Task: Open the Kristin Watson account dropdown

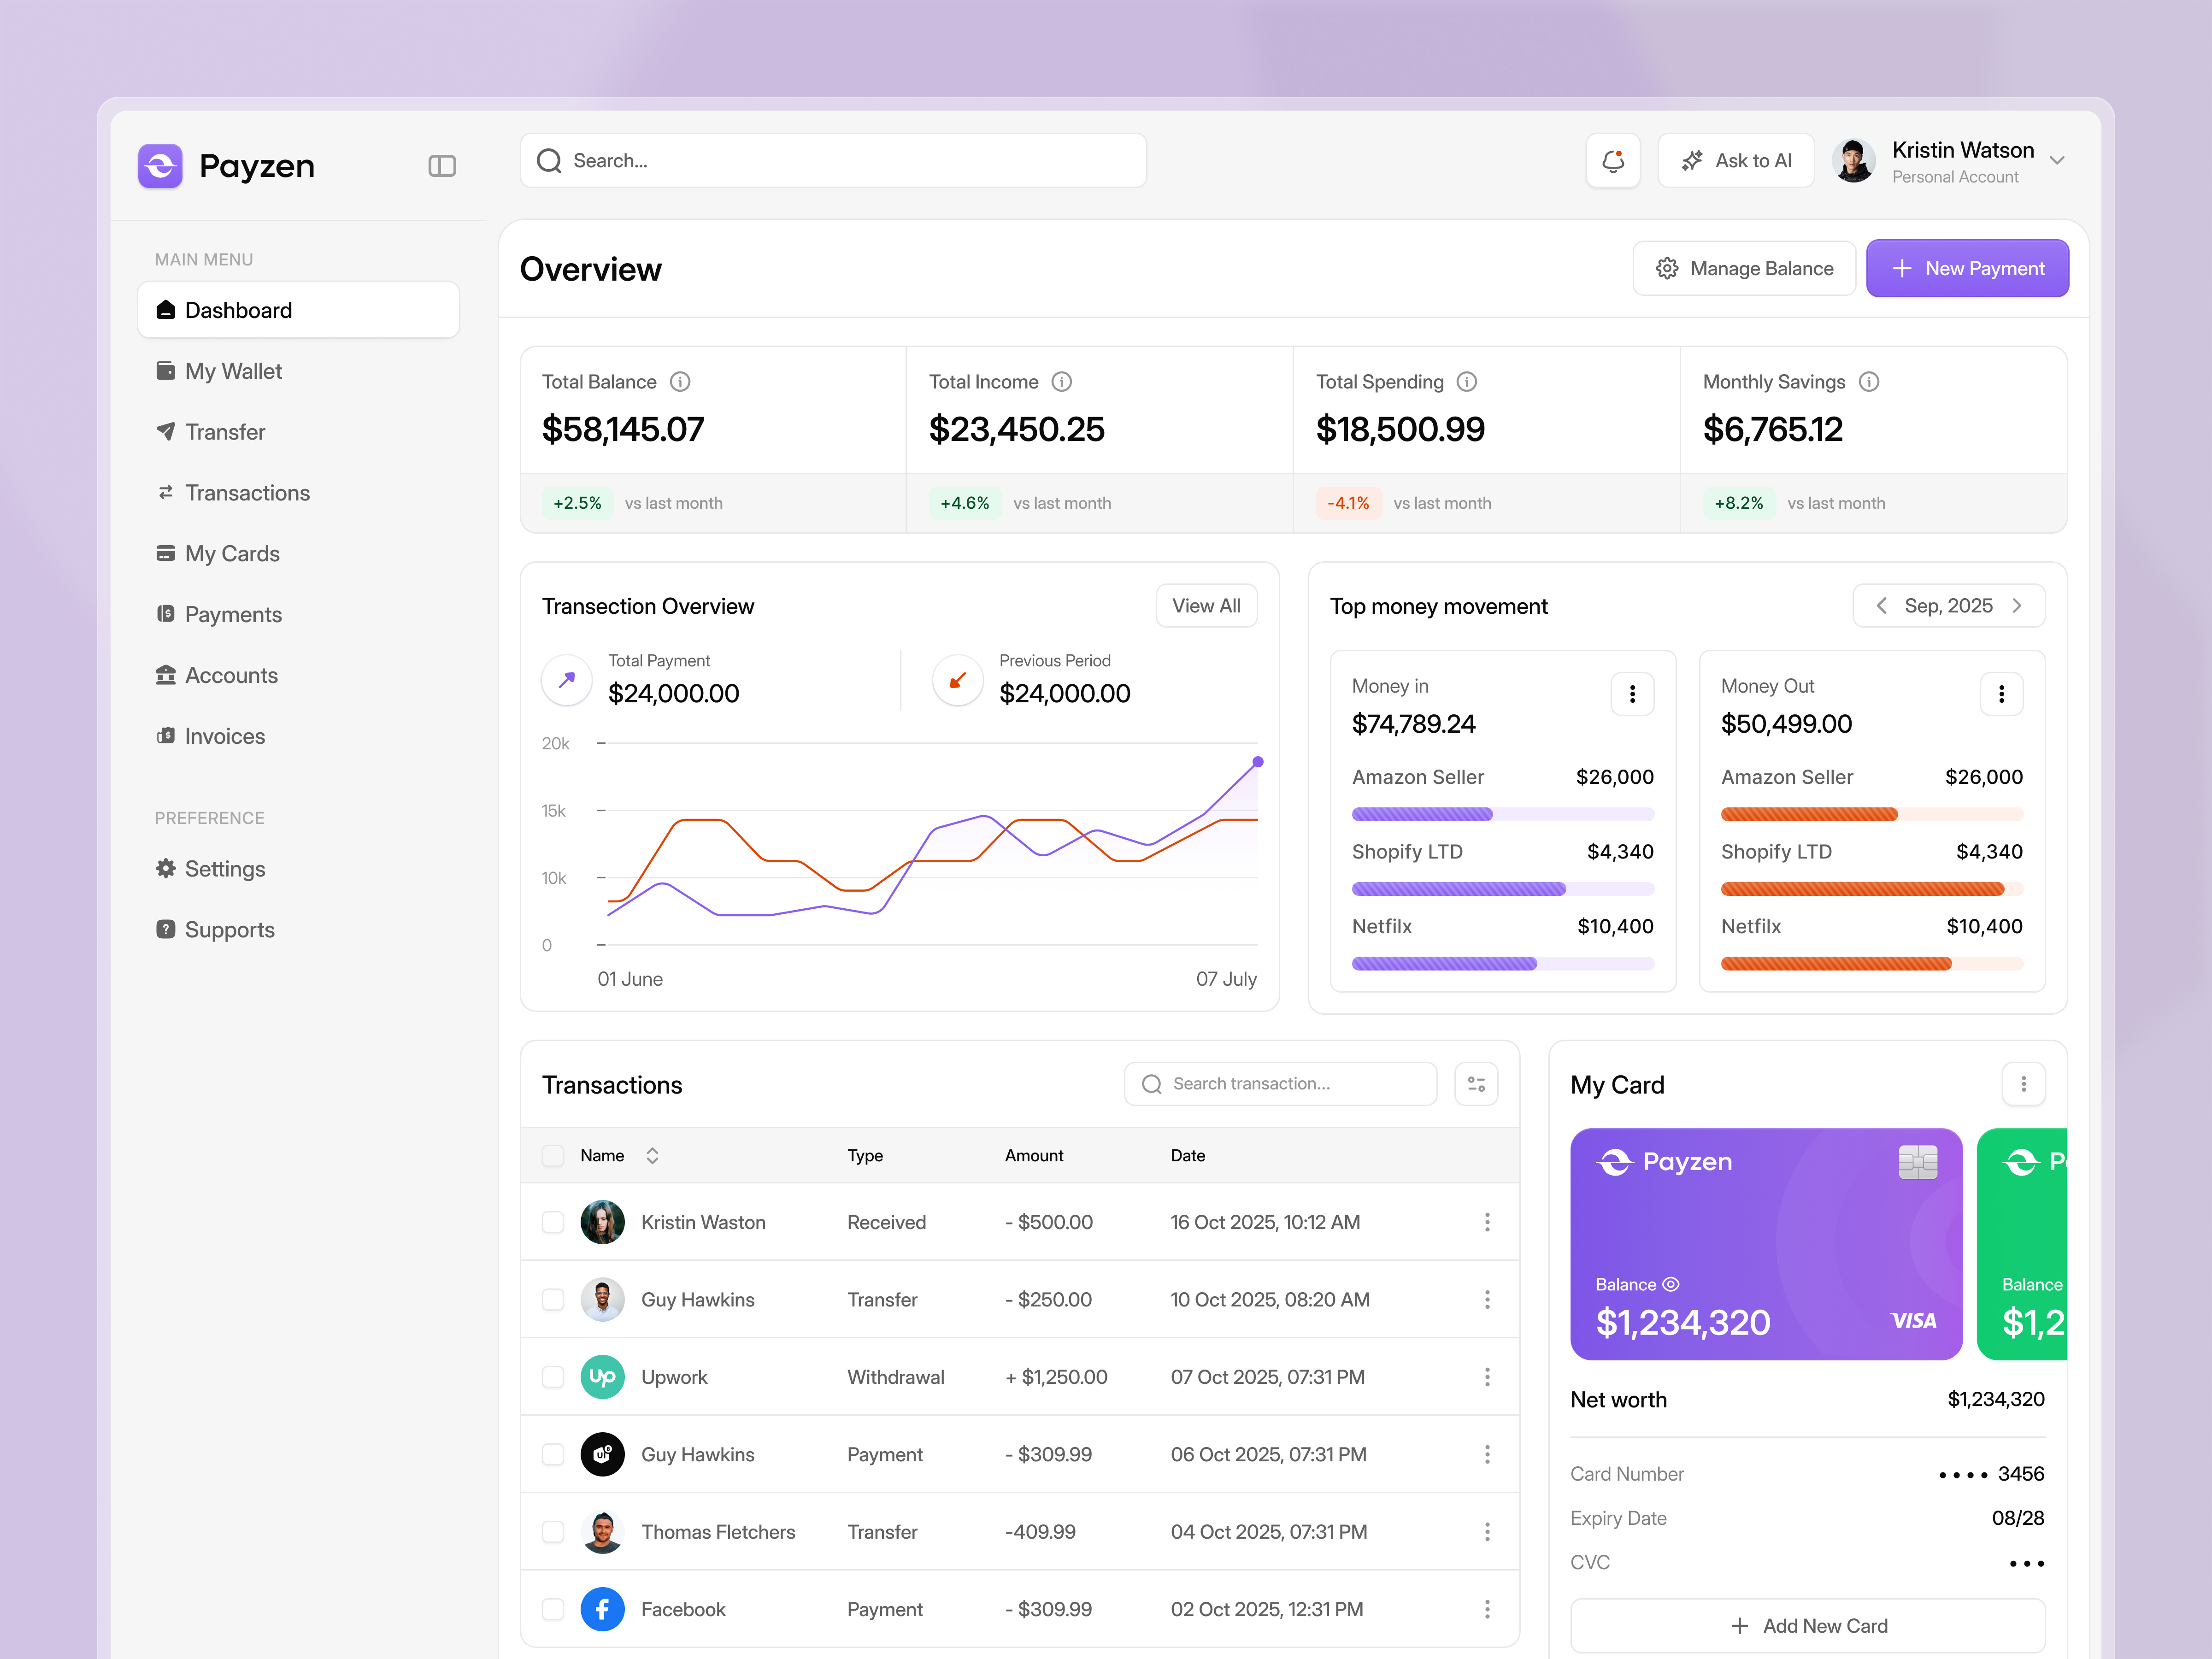Action: pyautogui.click(x=2057, y=160)
